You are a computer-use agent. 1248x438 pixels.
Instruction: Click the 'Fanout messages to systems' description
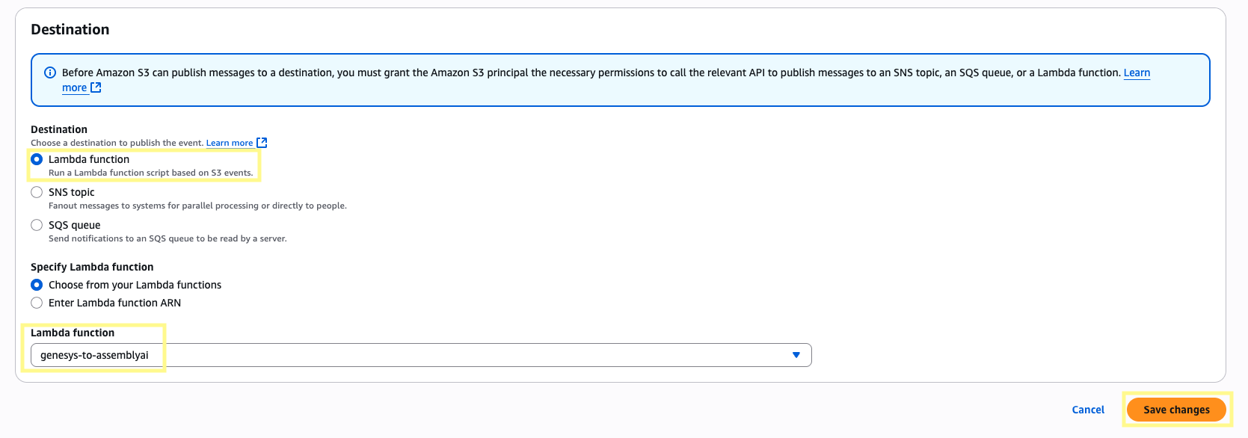pos(197,206)
